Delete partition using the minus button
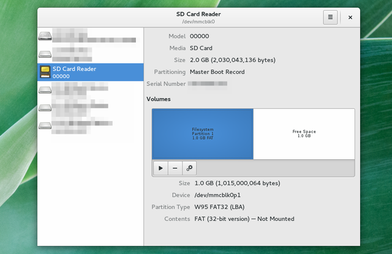This screenshot has height=254, width=392. (x=175, y=168)
